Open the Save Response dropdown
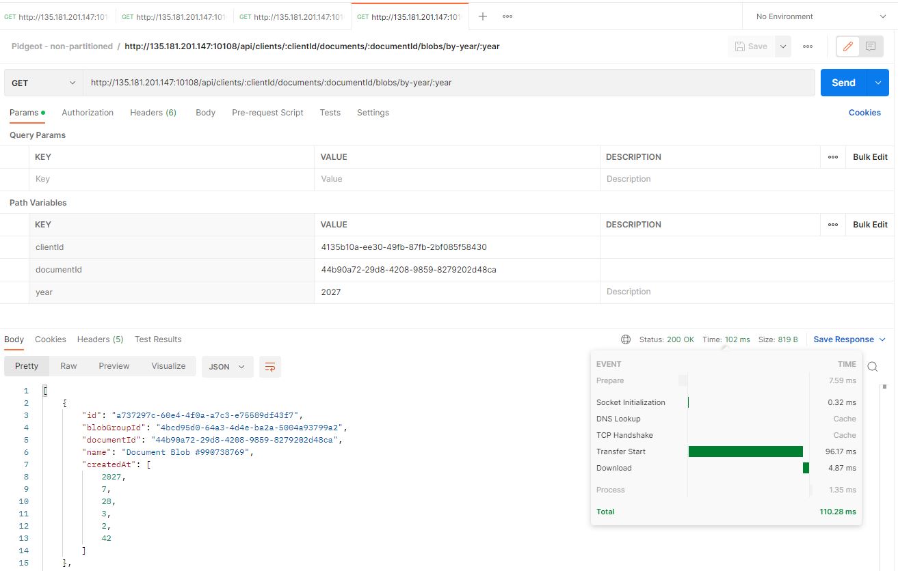898x571 pixels. point(849,339)
